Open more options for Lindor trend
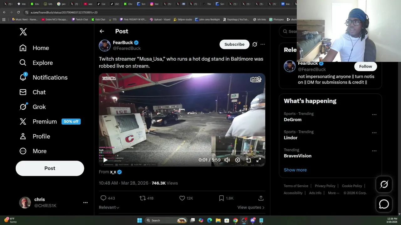This screenshot has height=225, width=401. tap(374, 133)
